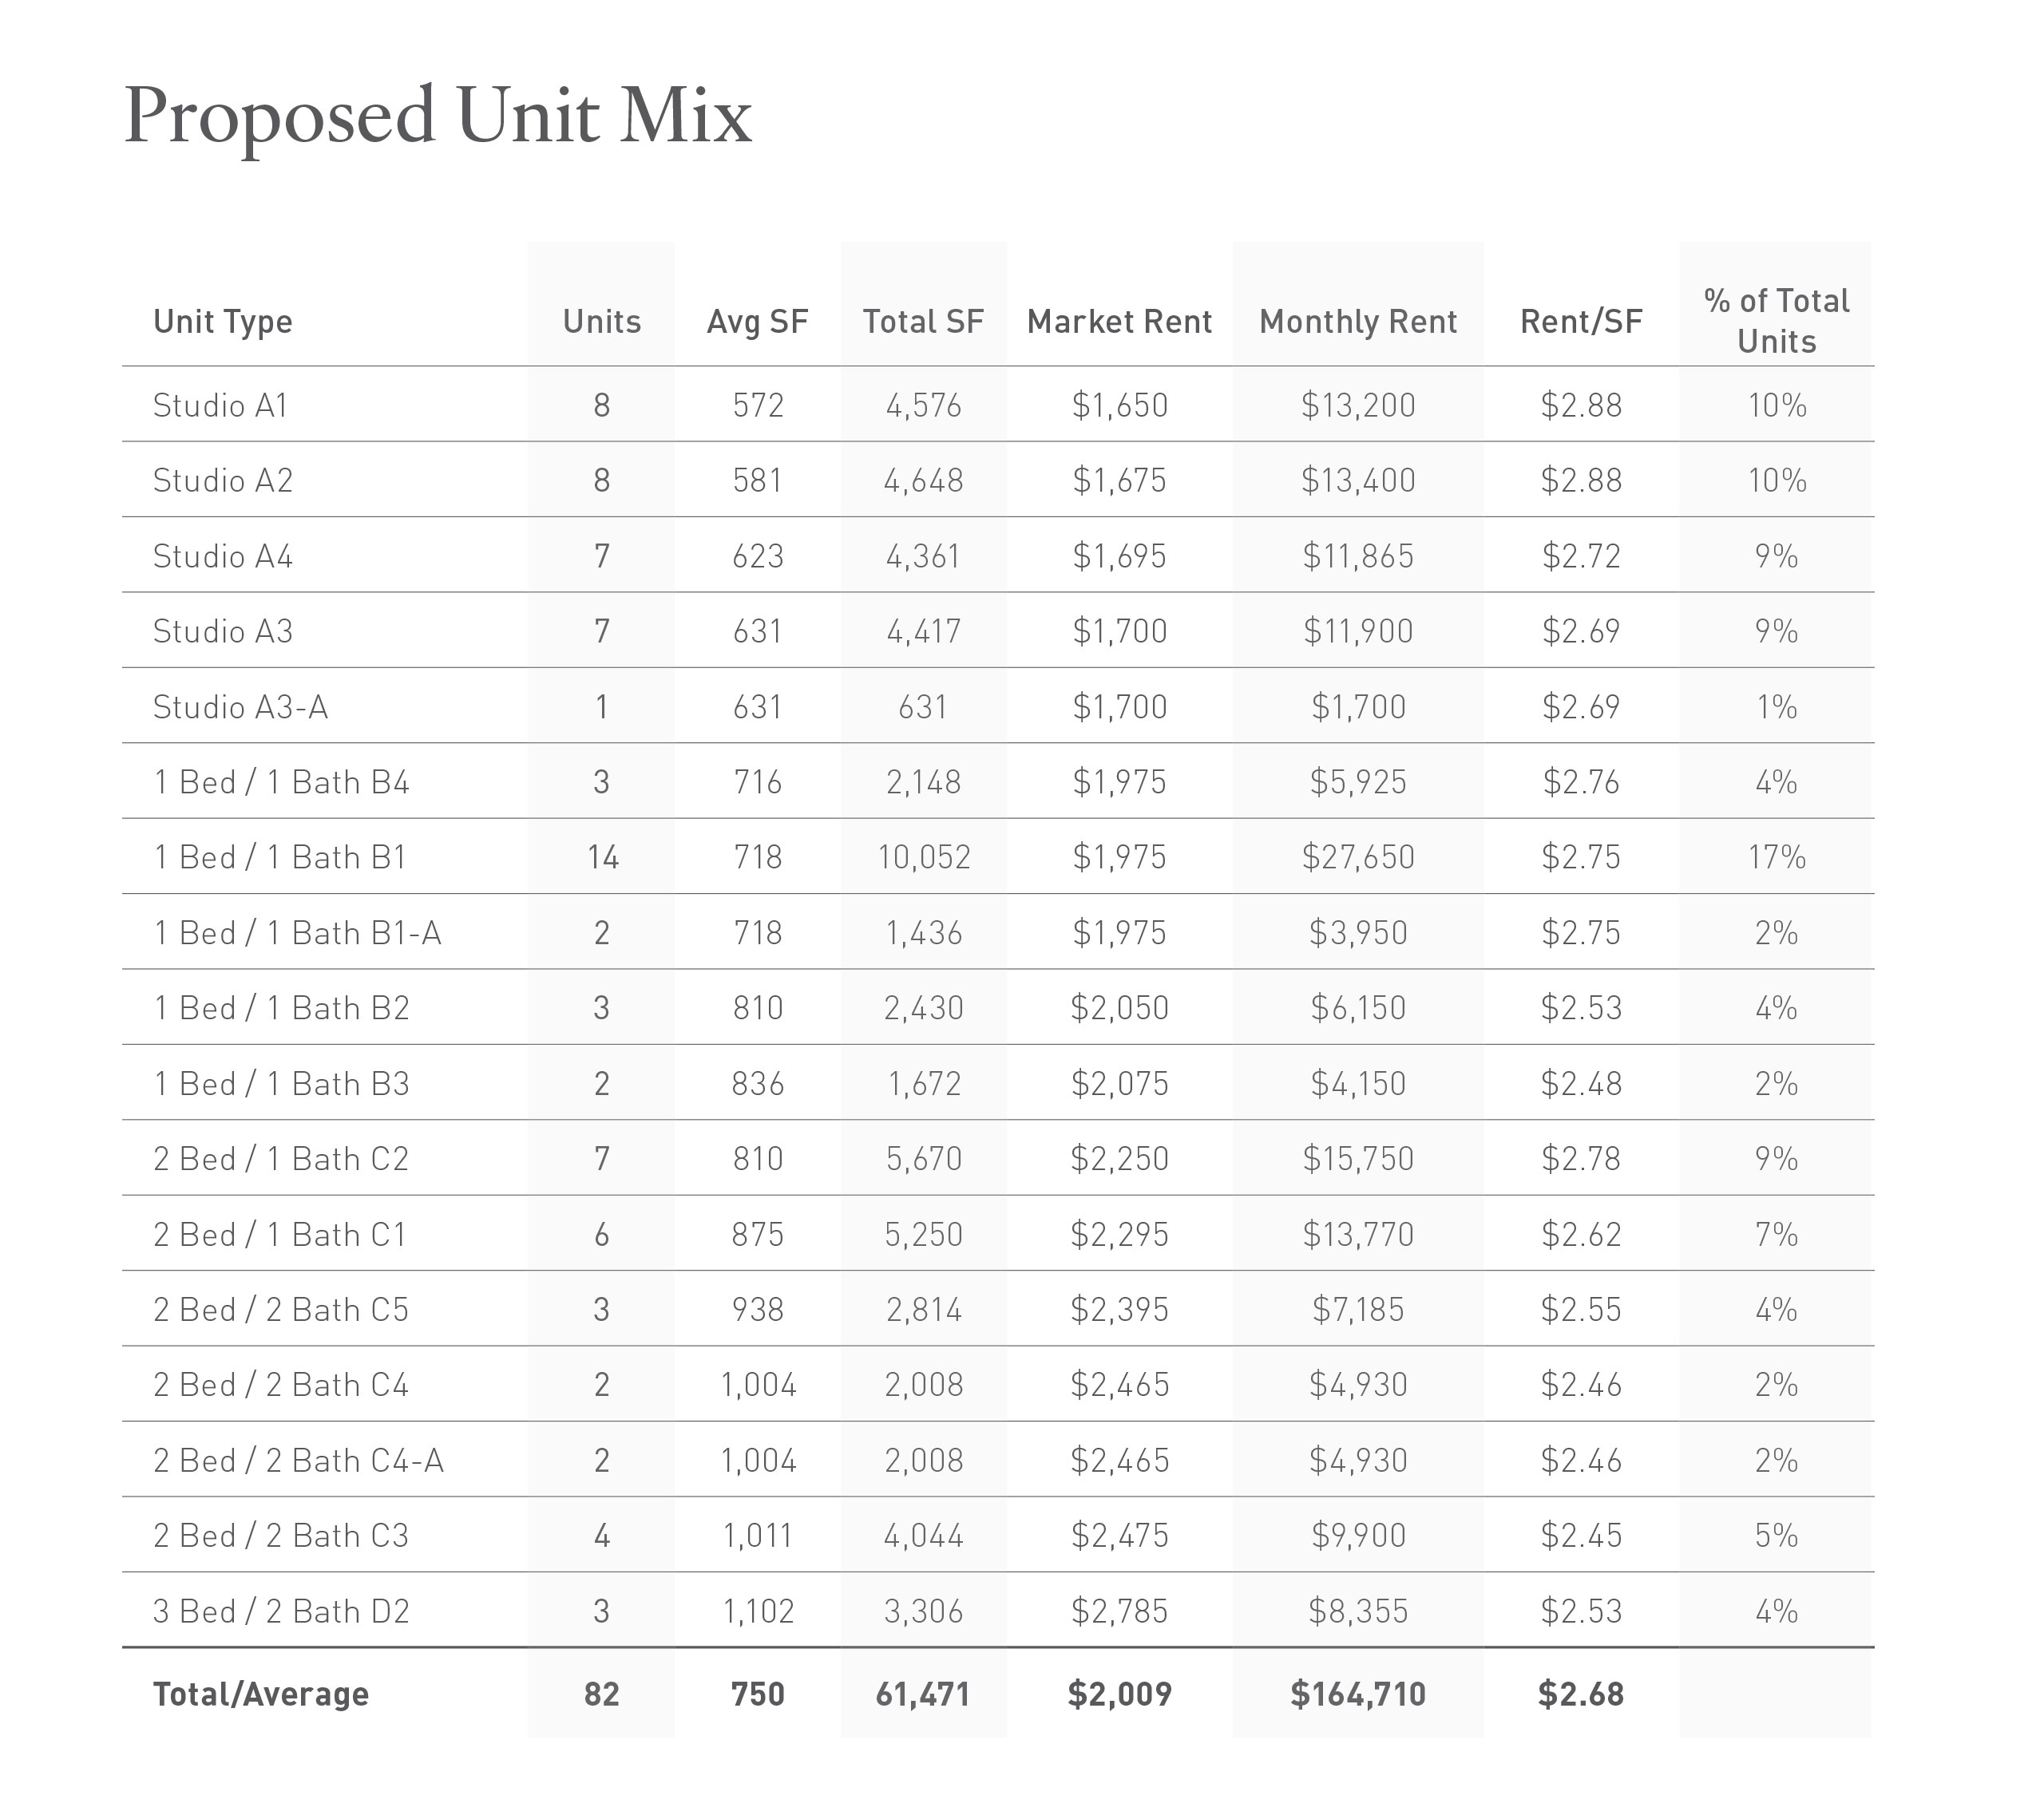
Task: Click the Avg SF column header
Action: (x=757, y=322)
